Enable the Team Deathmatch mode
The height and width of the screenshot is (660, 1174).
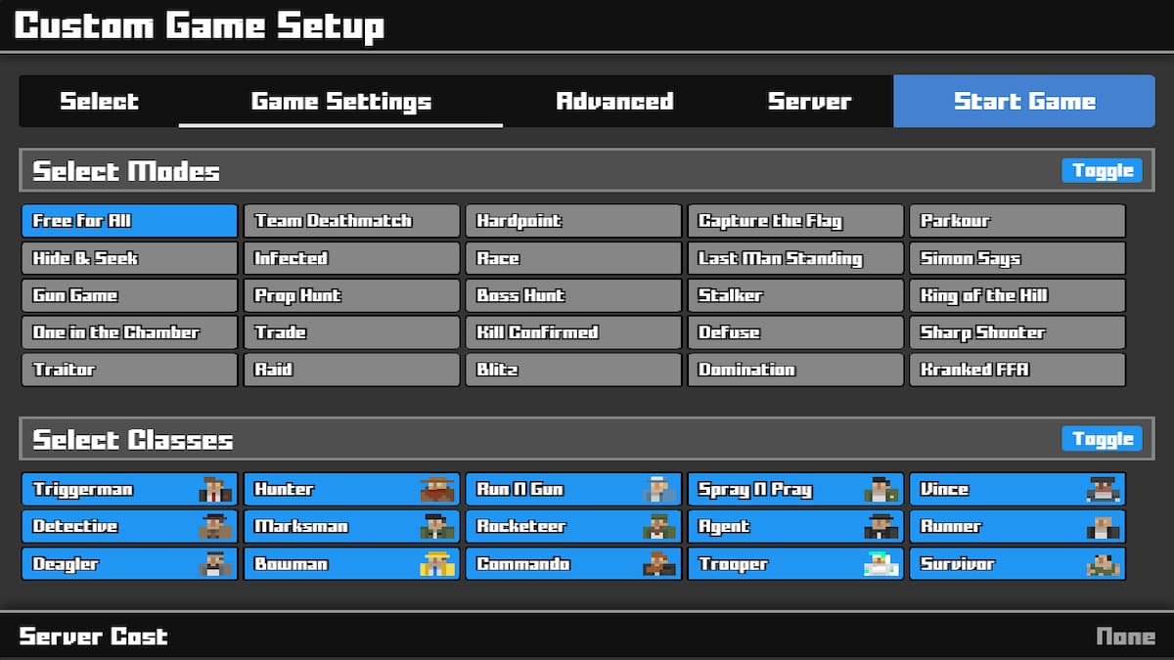tap(350, 220)
